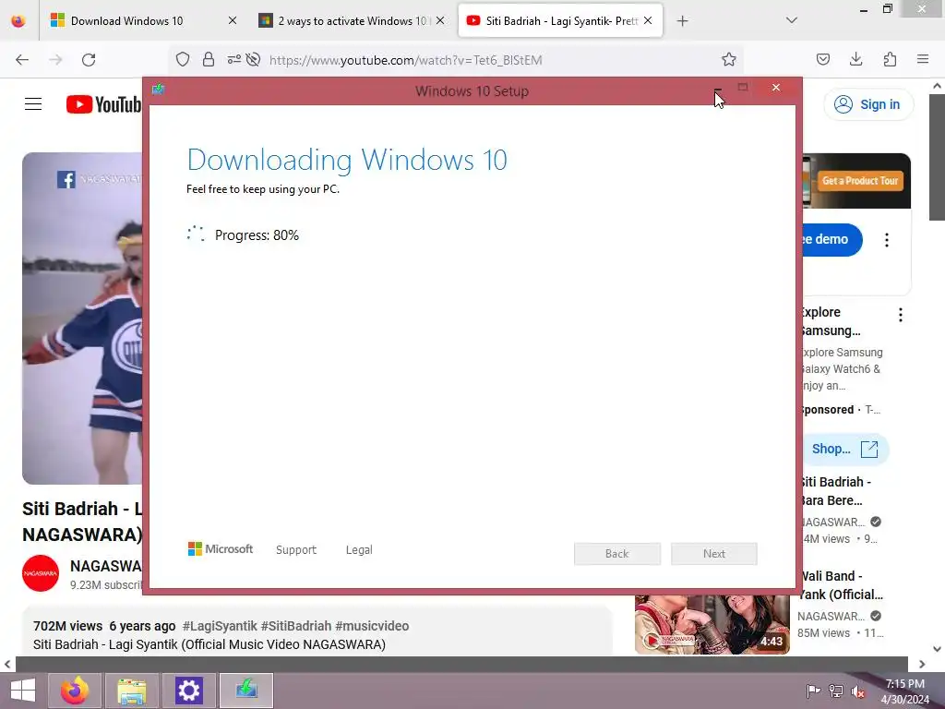This screenshot has width=945, height=709.
Task: Open File Explorer from the taskbar
Action: pos(132,691)
